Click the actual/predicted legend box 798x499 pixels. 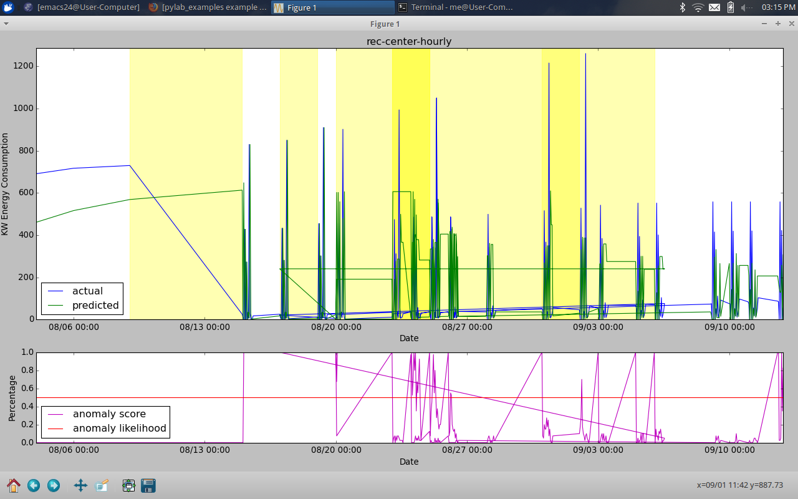click(82, 298)
